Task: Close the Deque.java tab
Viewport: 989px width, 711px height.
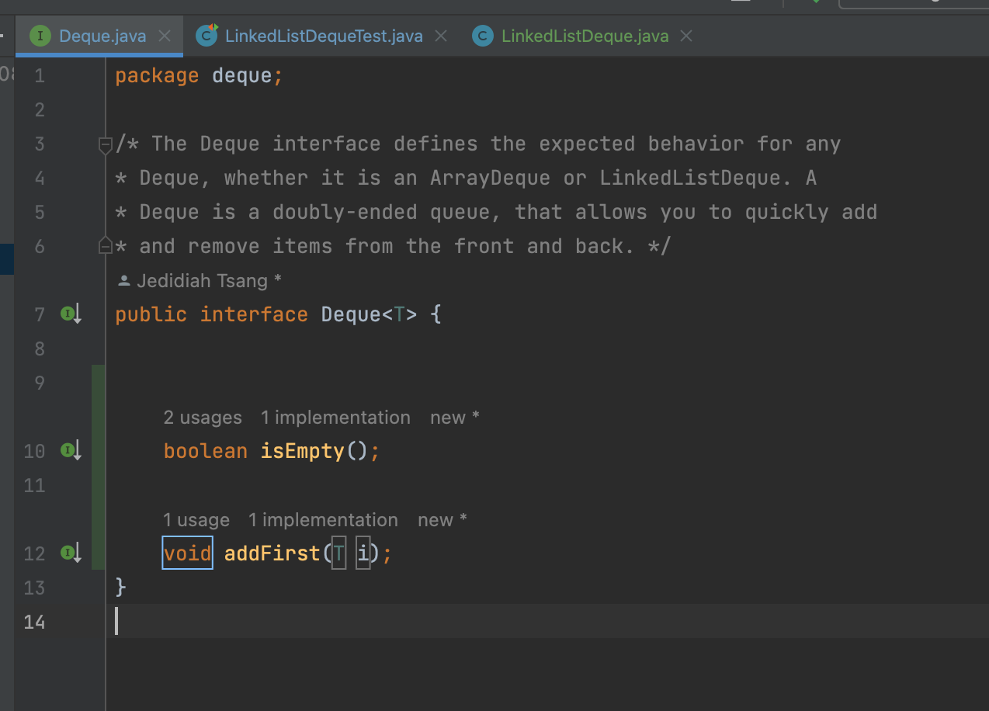Action: click(x=165, y=36)
